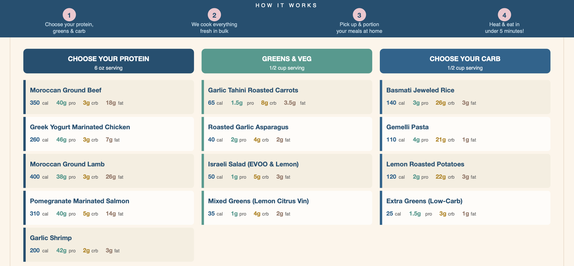Pick Garlic Tahini Roasted Carrots
The height and width of the screenshot is (266, 574).
[287, 97]
